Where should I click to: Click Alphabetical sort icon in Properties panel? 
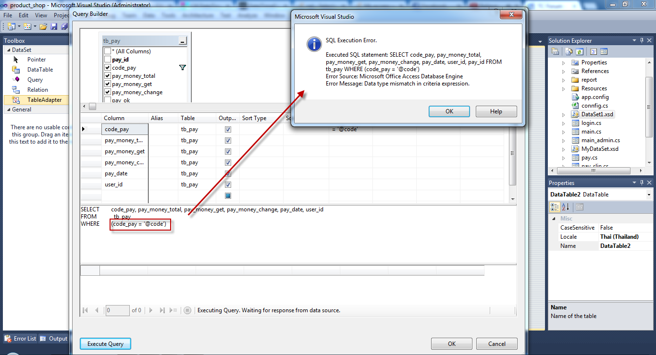point(566,207)
